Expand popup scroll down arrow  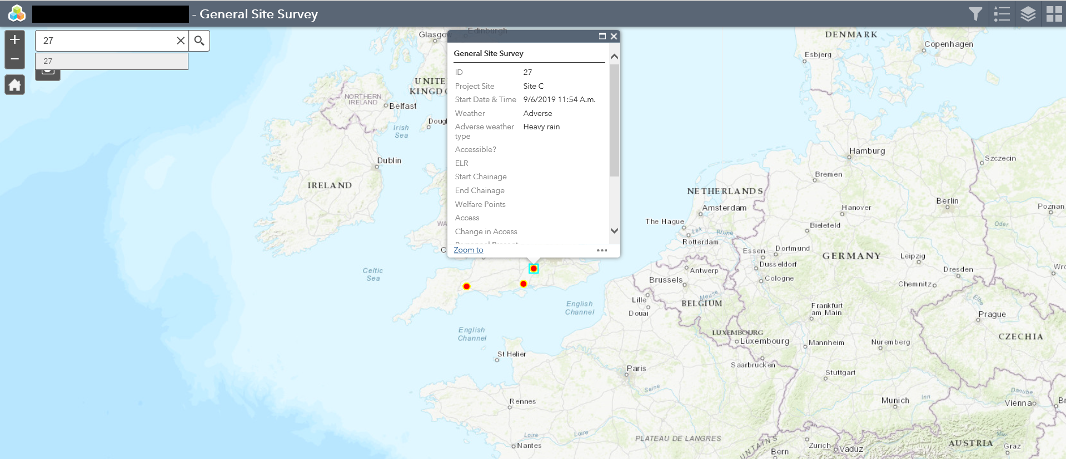(614, 231)
